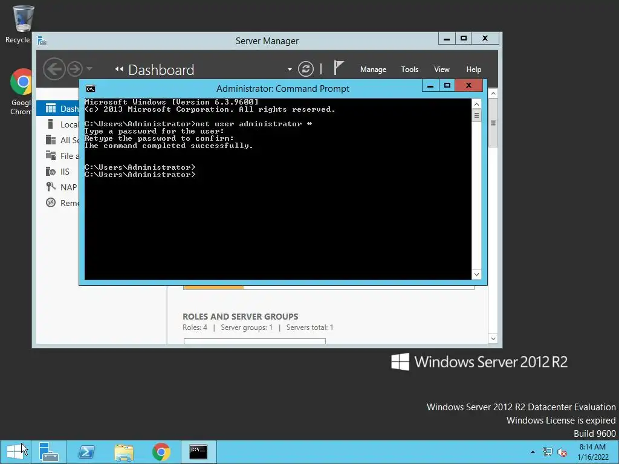Screen dimensions: 619x464
Task: Click the Server Manager scrollbar up arrow
Action: pyautogui.click(x=493, y=94)
